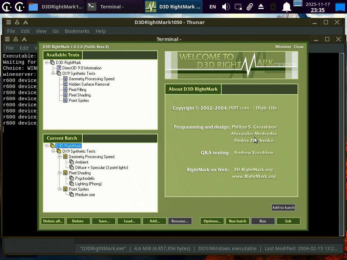Click the Add... button
The width and height of the screenshot is (347, 260).
coord(155,221)
